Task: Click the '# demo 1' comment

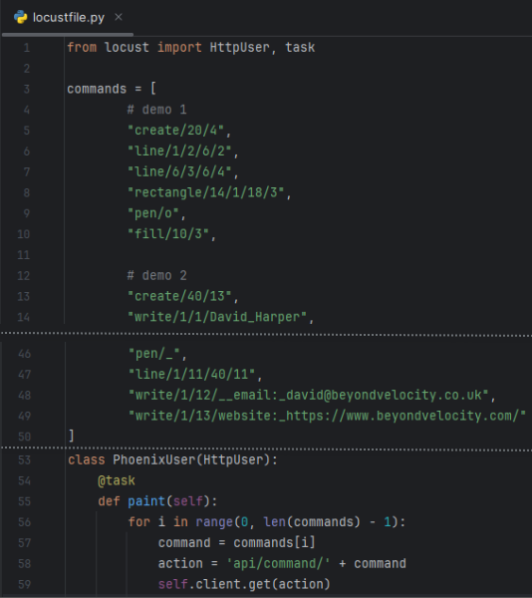Action: pyautogui.click(x=157, y=110)
